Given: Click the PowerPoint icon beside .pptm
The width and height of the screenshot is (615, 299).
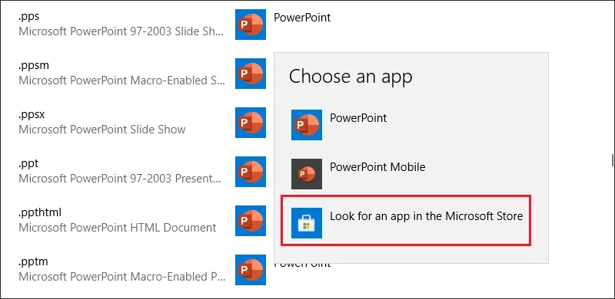Looking at the screenshot, I should [x=251, y=270].
